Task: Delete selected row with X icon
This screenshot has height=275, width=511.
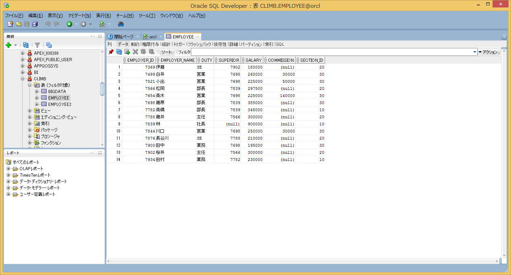Action: (x=136, y=52)
